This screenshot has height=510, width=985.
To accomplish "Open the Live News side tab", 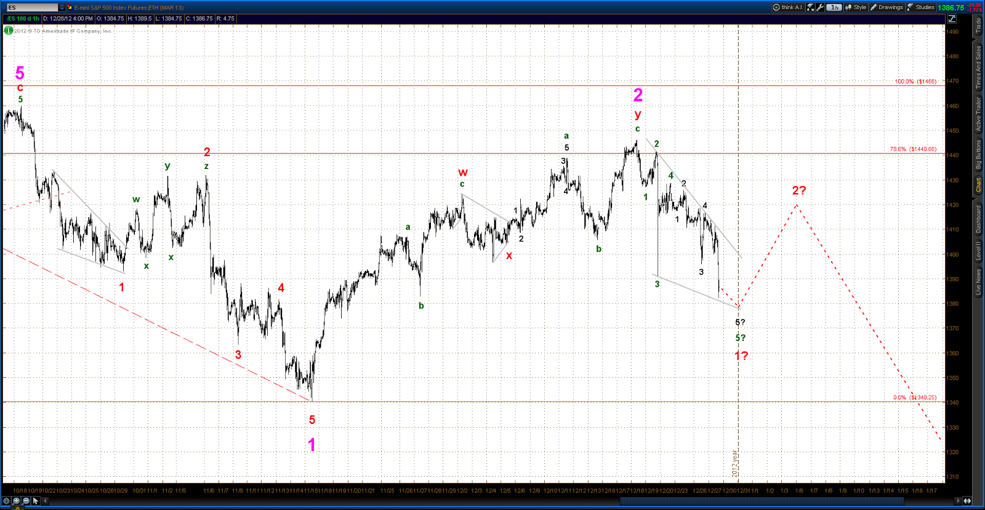I will point(978,282).
